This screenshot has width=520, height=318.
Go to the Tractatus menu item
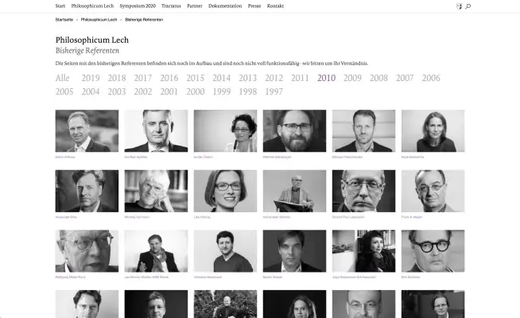[171, 6]
